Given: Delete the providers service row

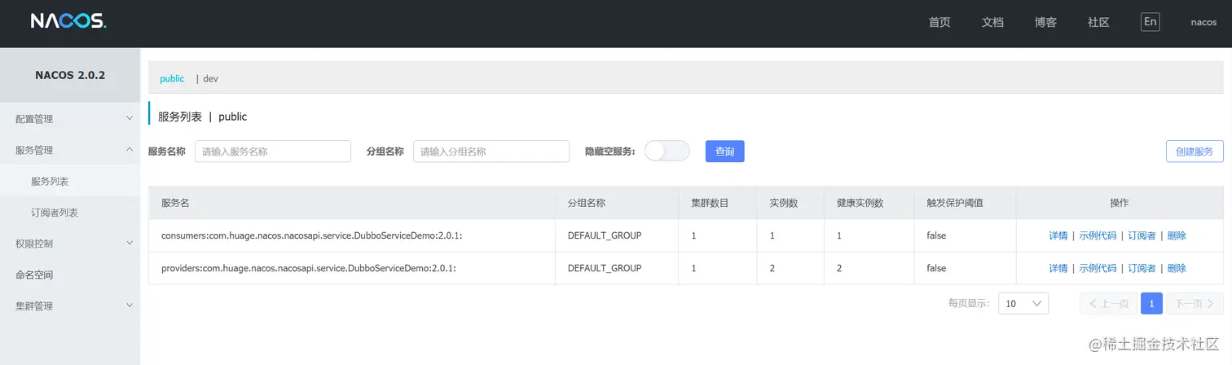Looking at the screenshot, I should (x=1177, y=268).
